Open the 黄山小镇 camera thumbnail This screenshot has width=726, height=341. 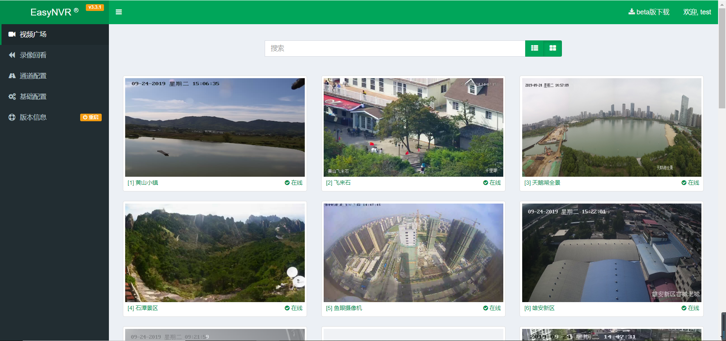click(x=215, y=128)
